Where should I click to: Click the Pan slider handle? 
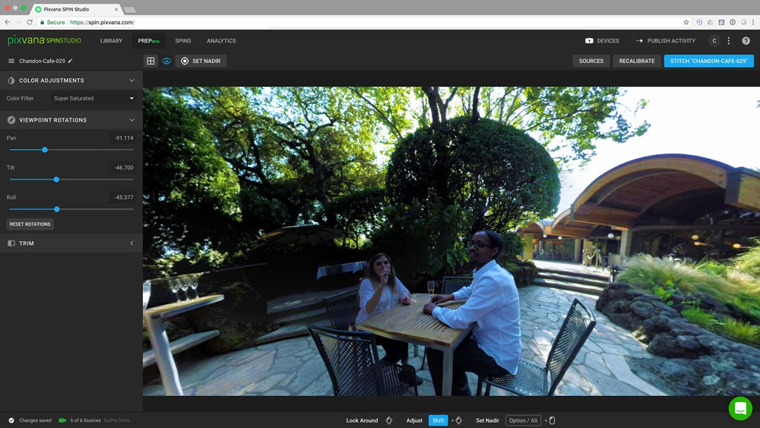point(45,150)
